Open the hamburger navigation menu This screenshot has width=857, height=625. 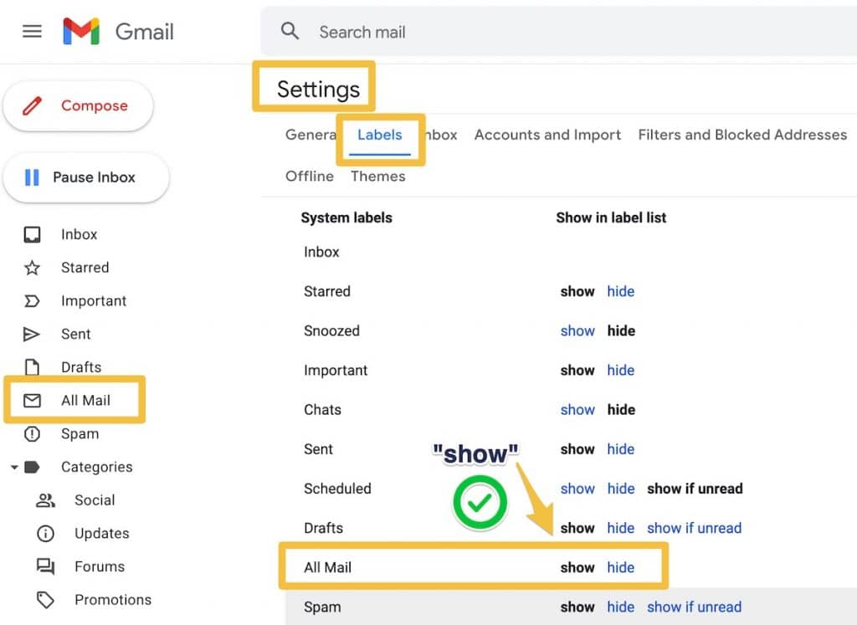point(32,32)
